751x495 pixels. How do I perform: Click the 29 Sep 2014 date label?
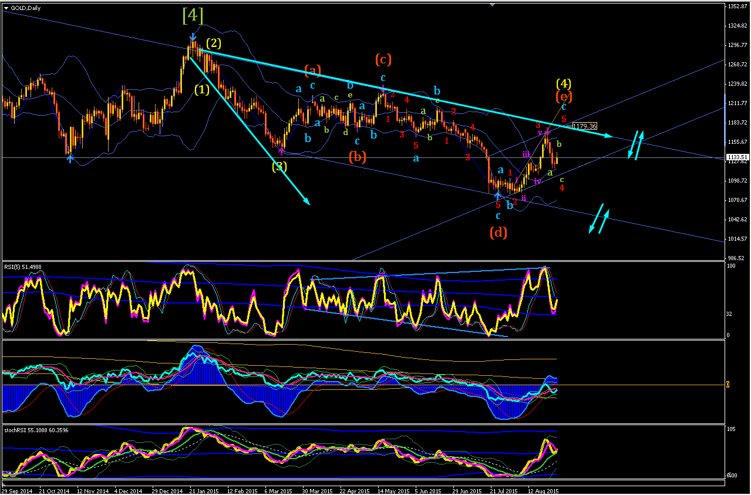tap(16, 490)
